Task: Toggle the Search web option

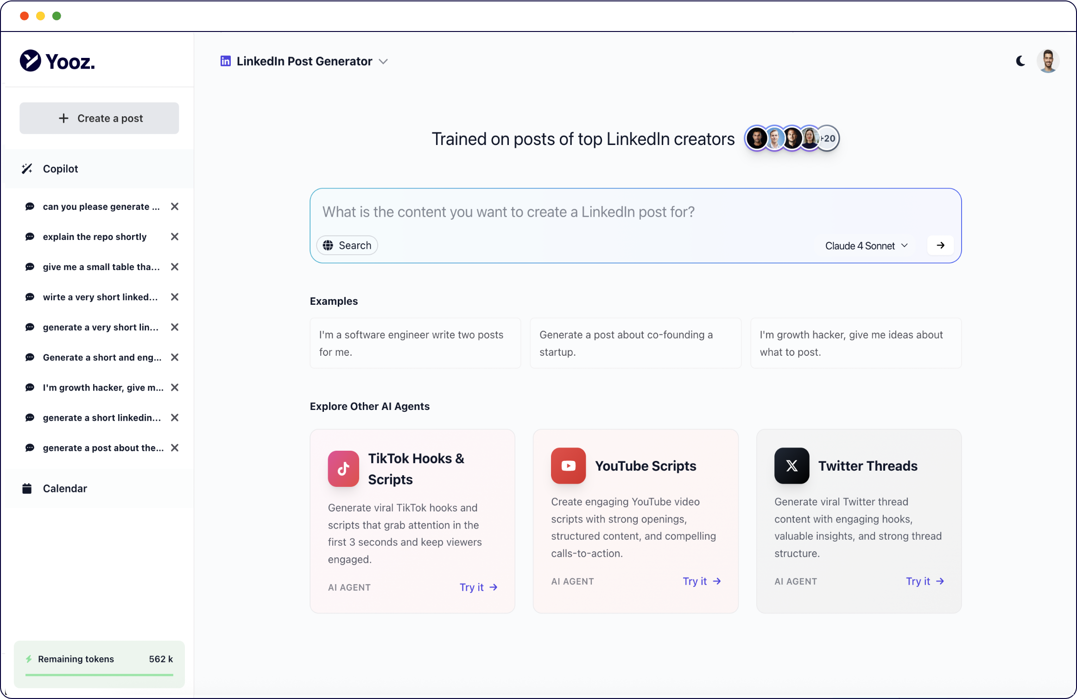Action: pyautogui.click(x=347, y=245)
